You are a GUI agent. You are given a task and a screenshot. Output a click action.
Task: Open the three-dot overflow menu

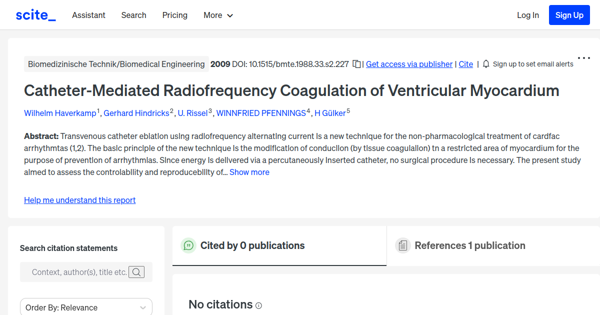pyautogui.click(x=583, y=58)
